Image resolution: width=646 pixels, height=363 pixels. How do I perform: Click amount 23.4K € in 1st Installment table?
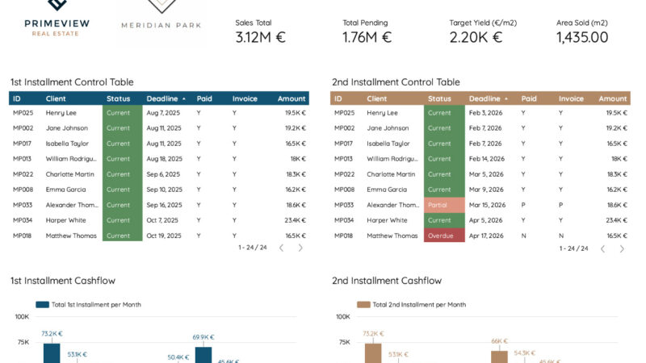295,220
